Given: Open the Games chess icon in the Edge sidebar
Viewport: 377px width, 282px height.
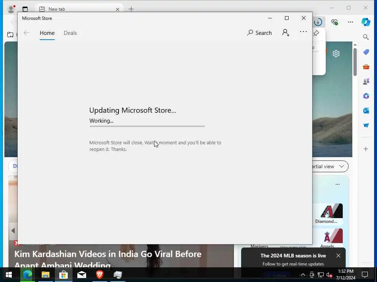Looking at the screenshot, I should (x=366, y=82).
